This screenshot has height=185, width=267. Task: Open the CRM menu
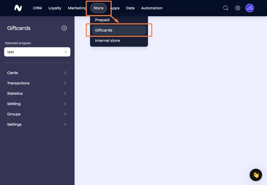pos(37,8)
